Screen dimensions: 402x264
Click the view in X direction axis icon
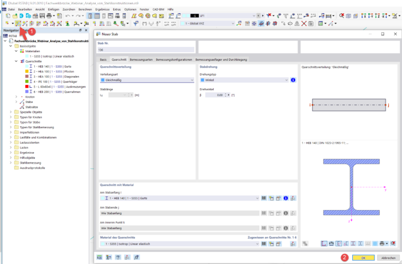click(x=363, y=16)
